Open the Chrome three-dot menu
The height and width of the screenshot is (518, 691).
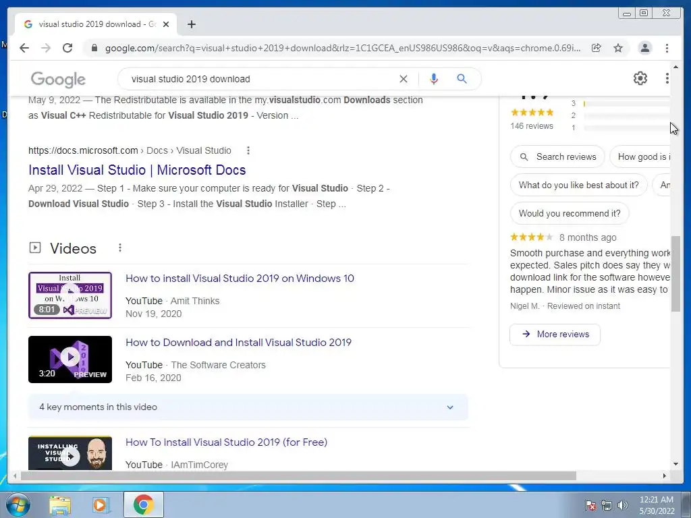[667, 48]
